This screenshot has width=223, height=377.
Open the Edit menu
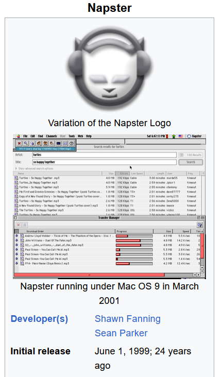pyautogui.click(x=32, y=136)
